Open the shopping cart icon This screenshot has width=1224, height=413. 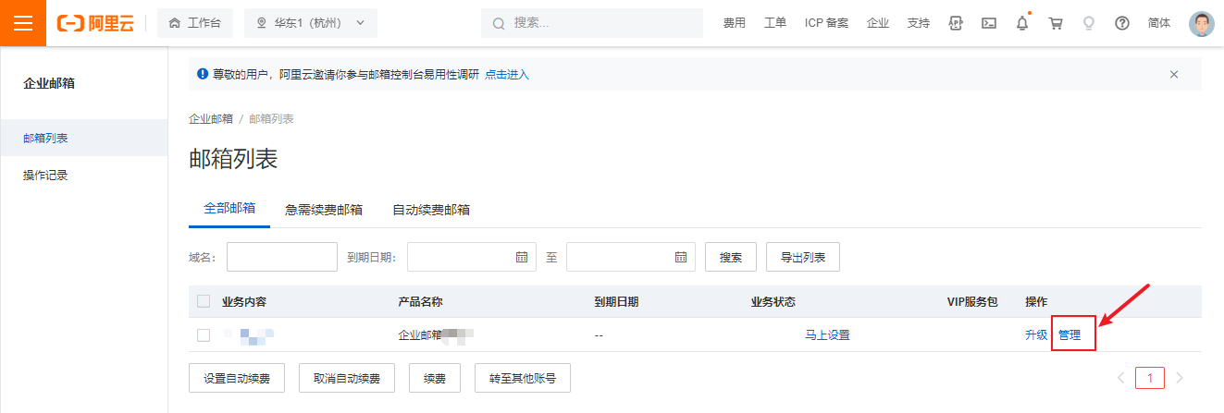tap(1056, 23)
